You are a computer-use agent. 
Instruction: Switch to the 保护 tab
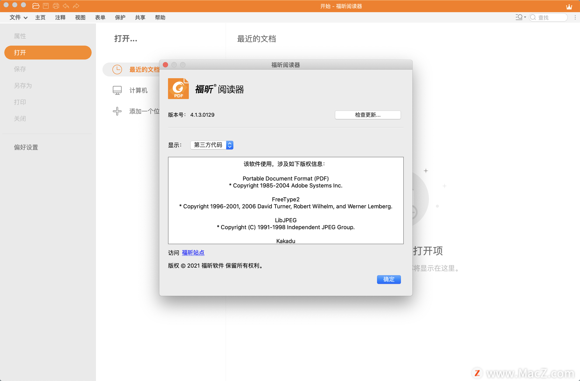click(x=120, y=18)
